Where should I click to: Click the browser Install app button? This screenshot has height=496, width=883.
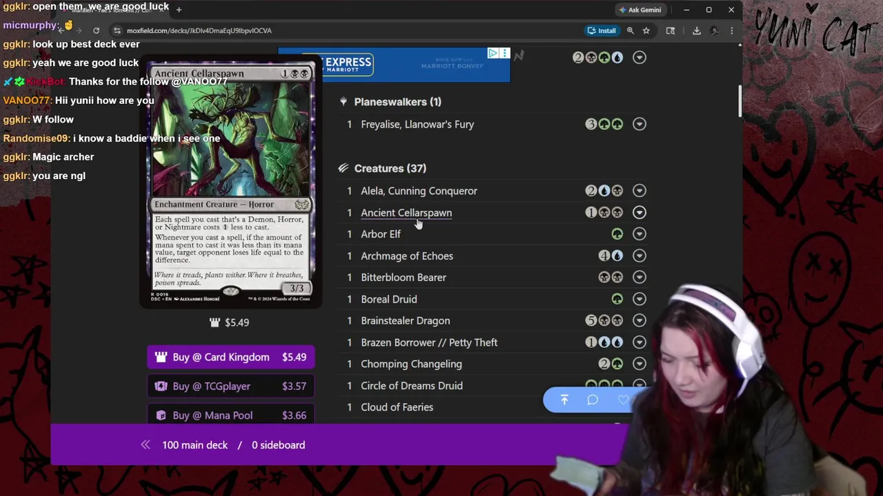click(x=602, y=30)
